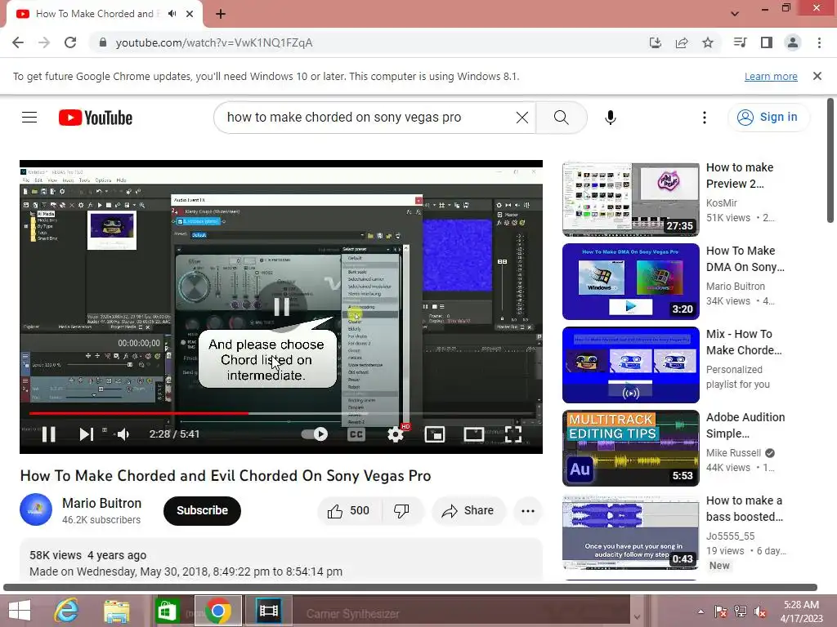
Task: Toggle closed captions on the player
Action: [x=356, y=434]
